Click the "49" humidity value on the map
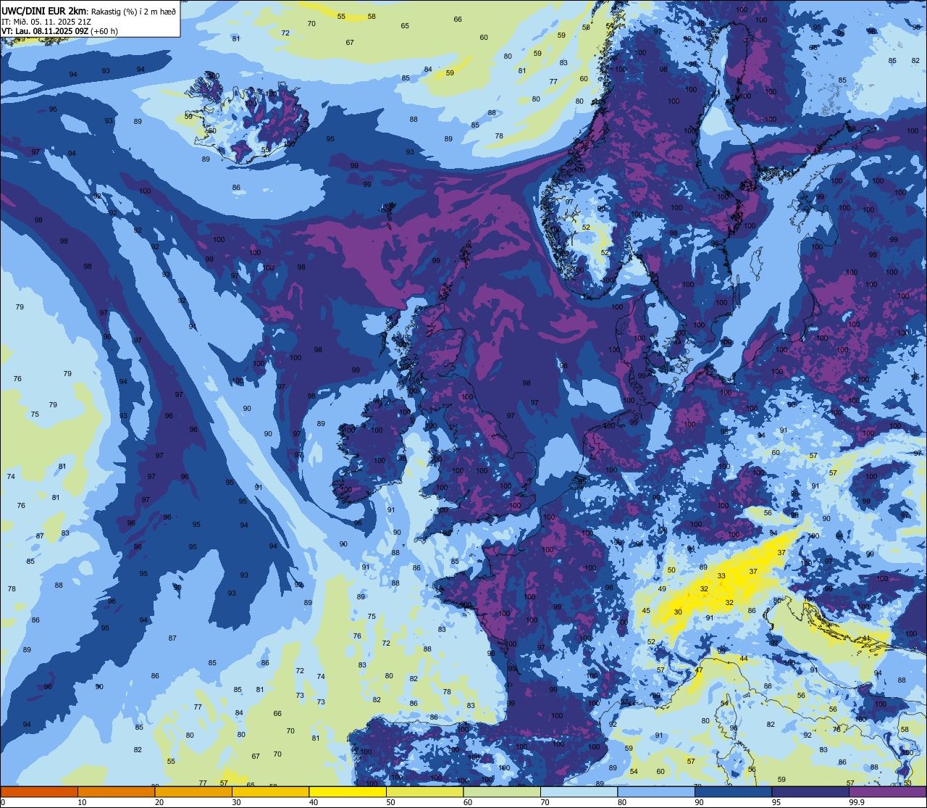 click(662, 589)
